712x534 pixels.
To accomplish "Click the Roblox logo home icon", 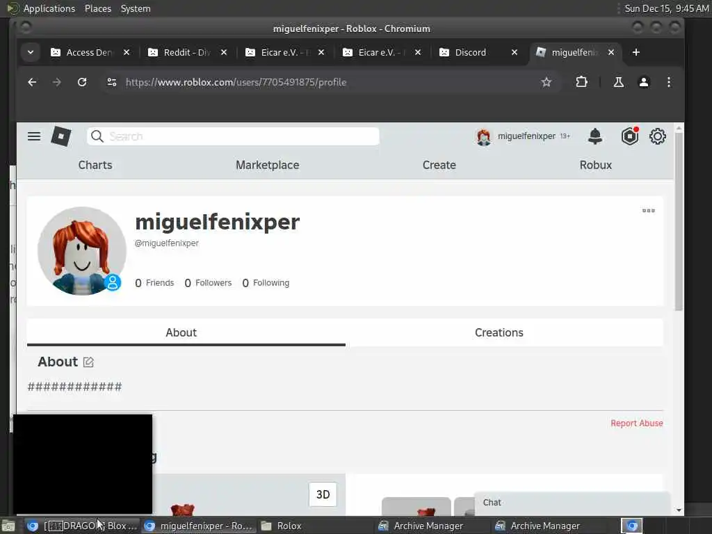I will click(x=61, y=136).
